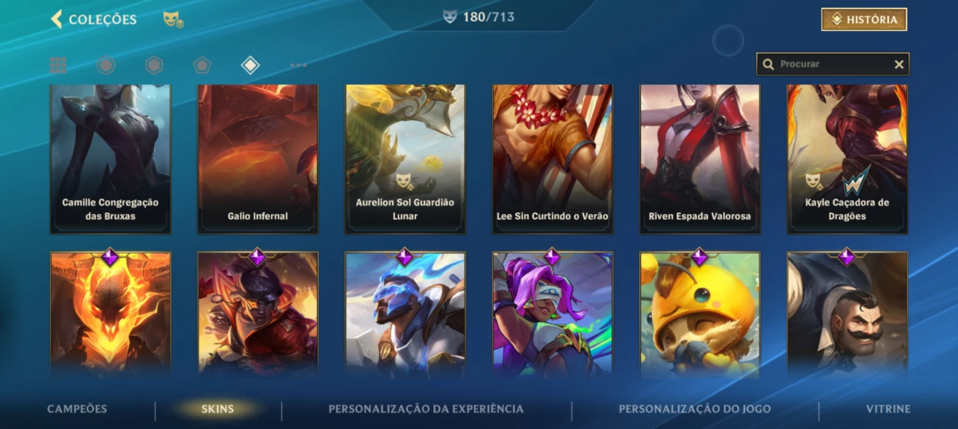The image size is (958, 429).
Task: Open Camille Congregação das Bruxas skin card
Action: tap(110, 159)
